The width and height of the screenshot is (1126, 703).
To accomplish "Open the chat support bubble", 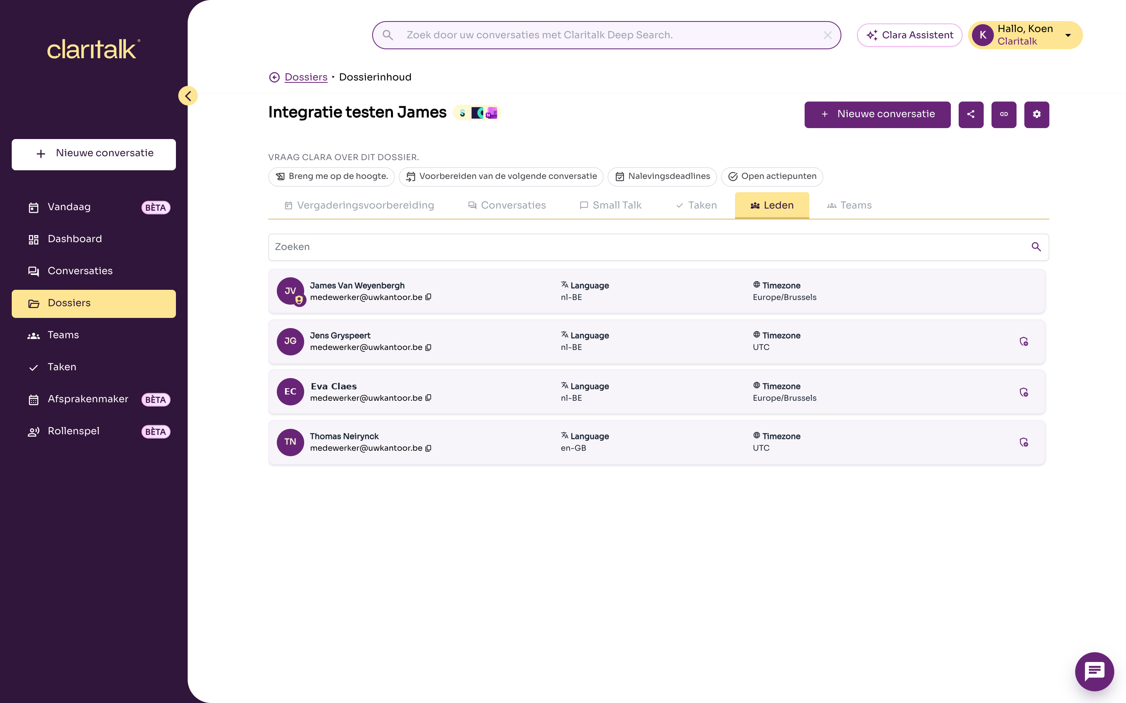I will pyautogui.click(x=1094, y=671).
